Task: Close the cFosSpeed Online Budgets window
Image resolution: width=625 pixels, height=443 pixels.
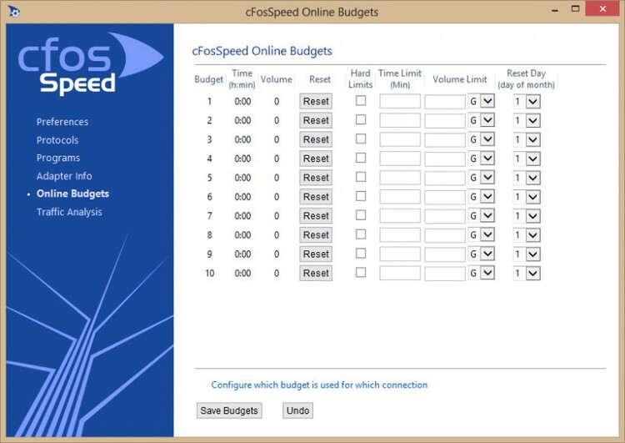Action: tap(602, 9)
